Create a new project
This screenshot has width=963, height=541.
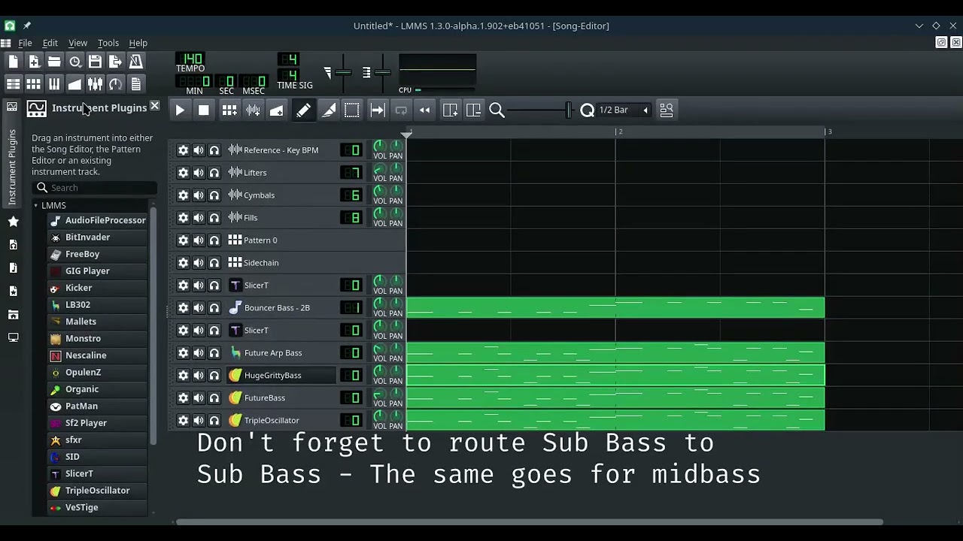click(14, 62)
